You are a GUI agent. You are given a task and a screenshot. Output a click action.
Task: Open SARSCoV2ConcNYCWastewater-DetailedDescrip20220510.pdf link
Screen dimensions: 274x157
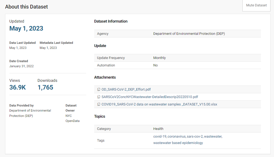coord(150,97)
